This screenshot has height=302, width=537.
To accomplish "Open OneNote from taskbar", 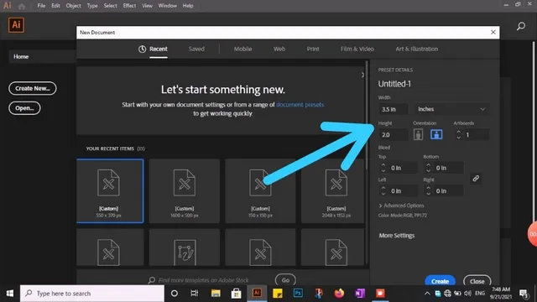I will pyautogui.click(x=360, y=293).
